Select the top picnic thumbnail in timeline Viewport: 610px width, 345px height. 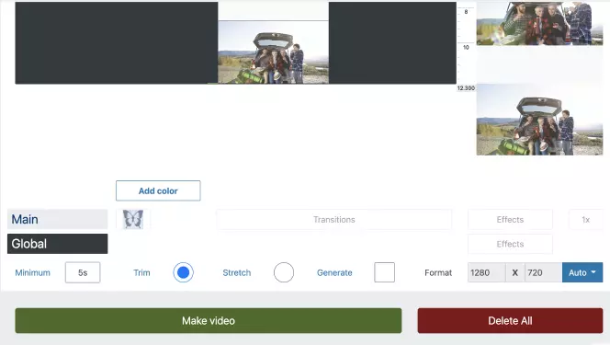(539, 23)
